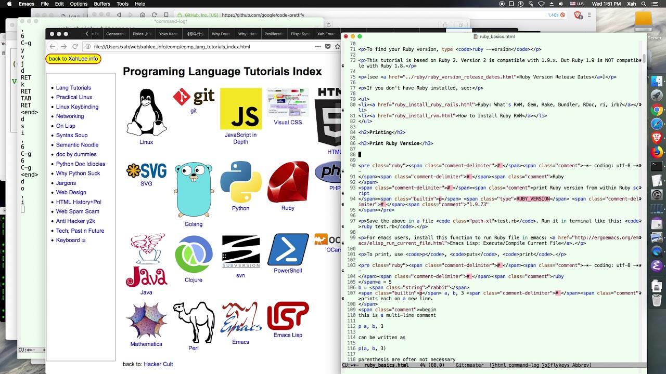Click the U.S. input source menu

click(x=577, y=4)
